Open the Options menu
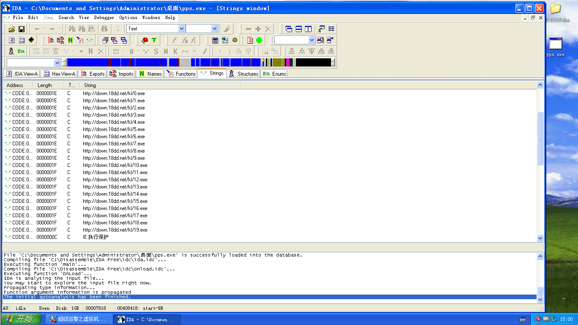 pos(128,18)
